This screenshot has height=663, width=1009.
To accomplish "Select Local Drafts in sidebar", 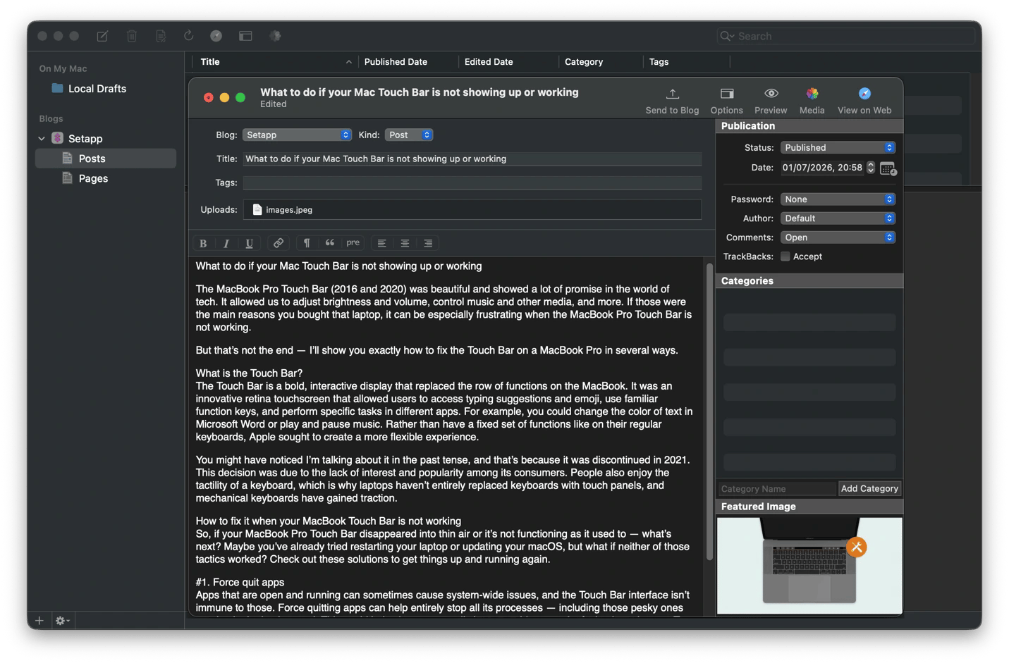I will coord(97,89).
